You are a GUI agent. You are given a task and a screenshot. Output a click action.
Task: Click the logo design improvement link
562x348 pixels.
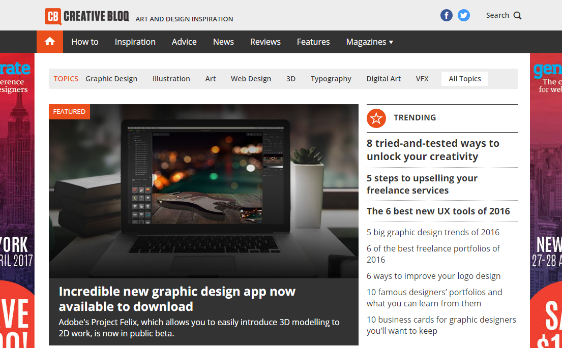[433, 275]
